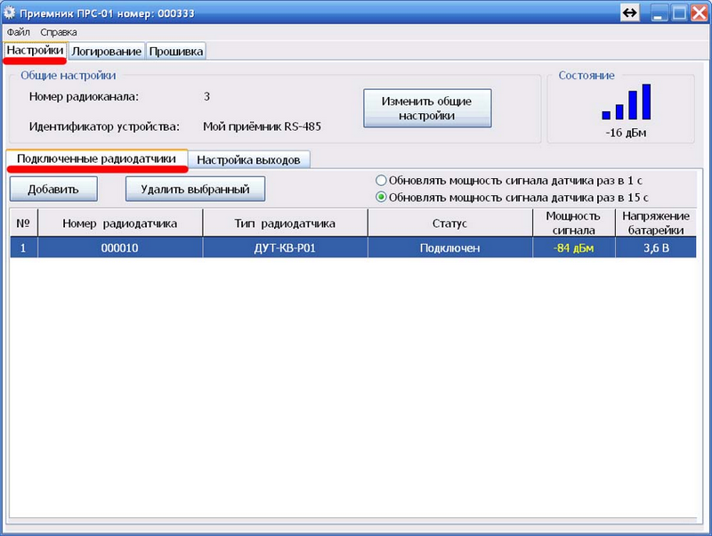Click the radio channel number value 3
The width and height of the screenshot is (712, 536).
tap(206, 96)
